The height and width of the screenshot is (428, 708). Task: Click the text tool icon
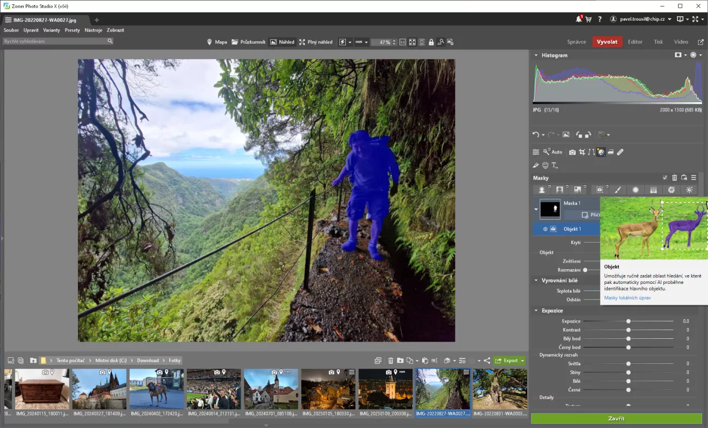554,165
